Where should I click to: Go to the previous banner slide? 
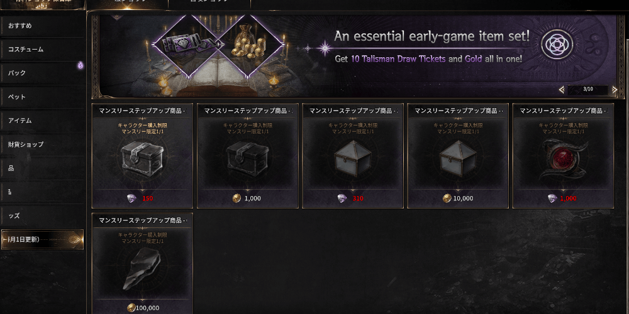click(x=562, y=90)
